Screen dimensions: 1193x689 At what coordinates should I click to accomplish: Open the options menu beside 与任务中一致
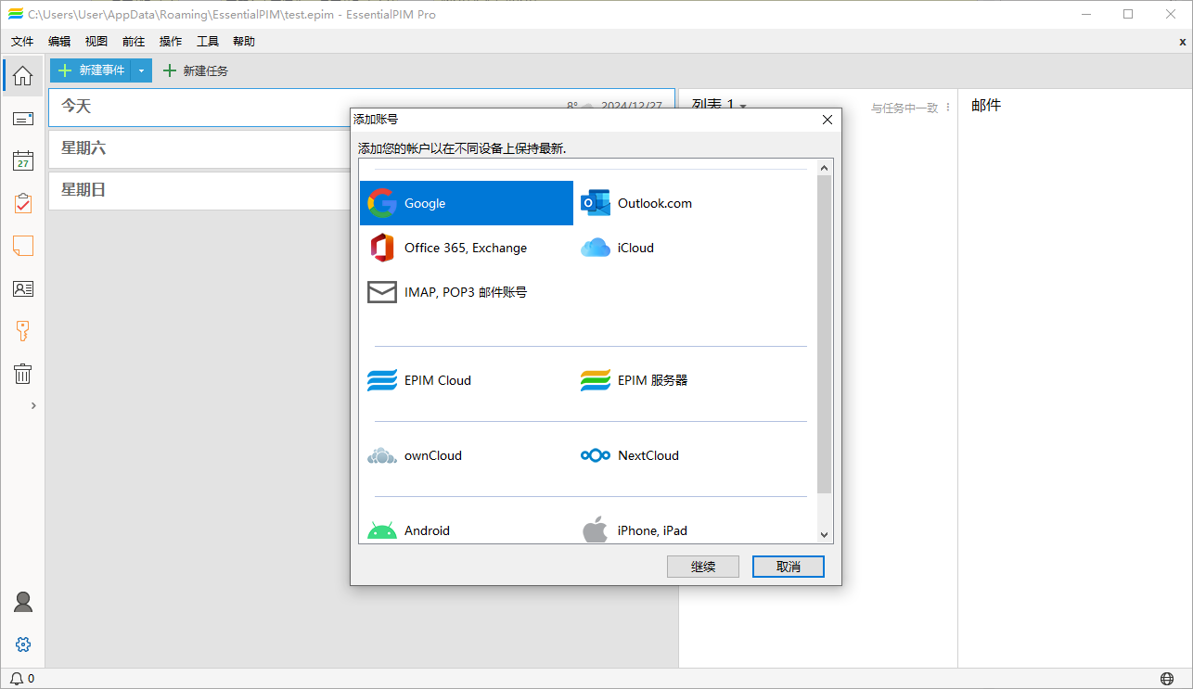point(948,108)
